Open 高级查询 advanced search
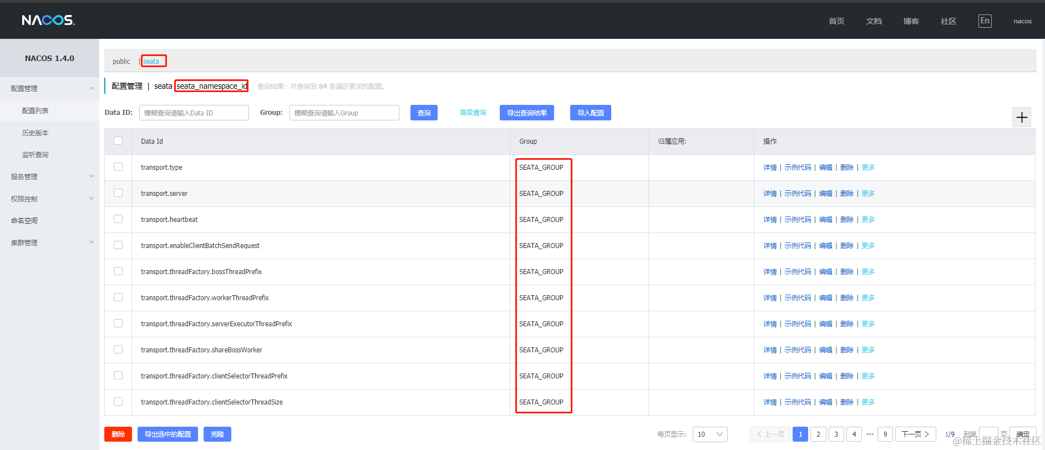 click(x=473, y=113)
